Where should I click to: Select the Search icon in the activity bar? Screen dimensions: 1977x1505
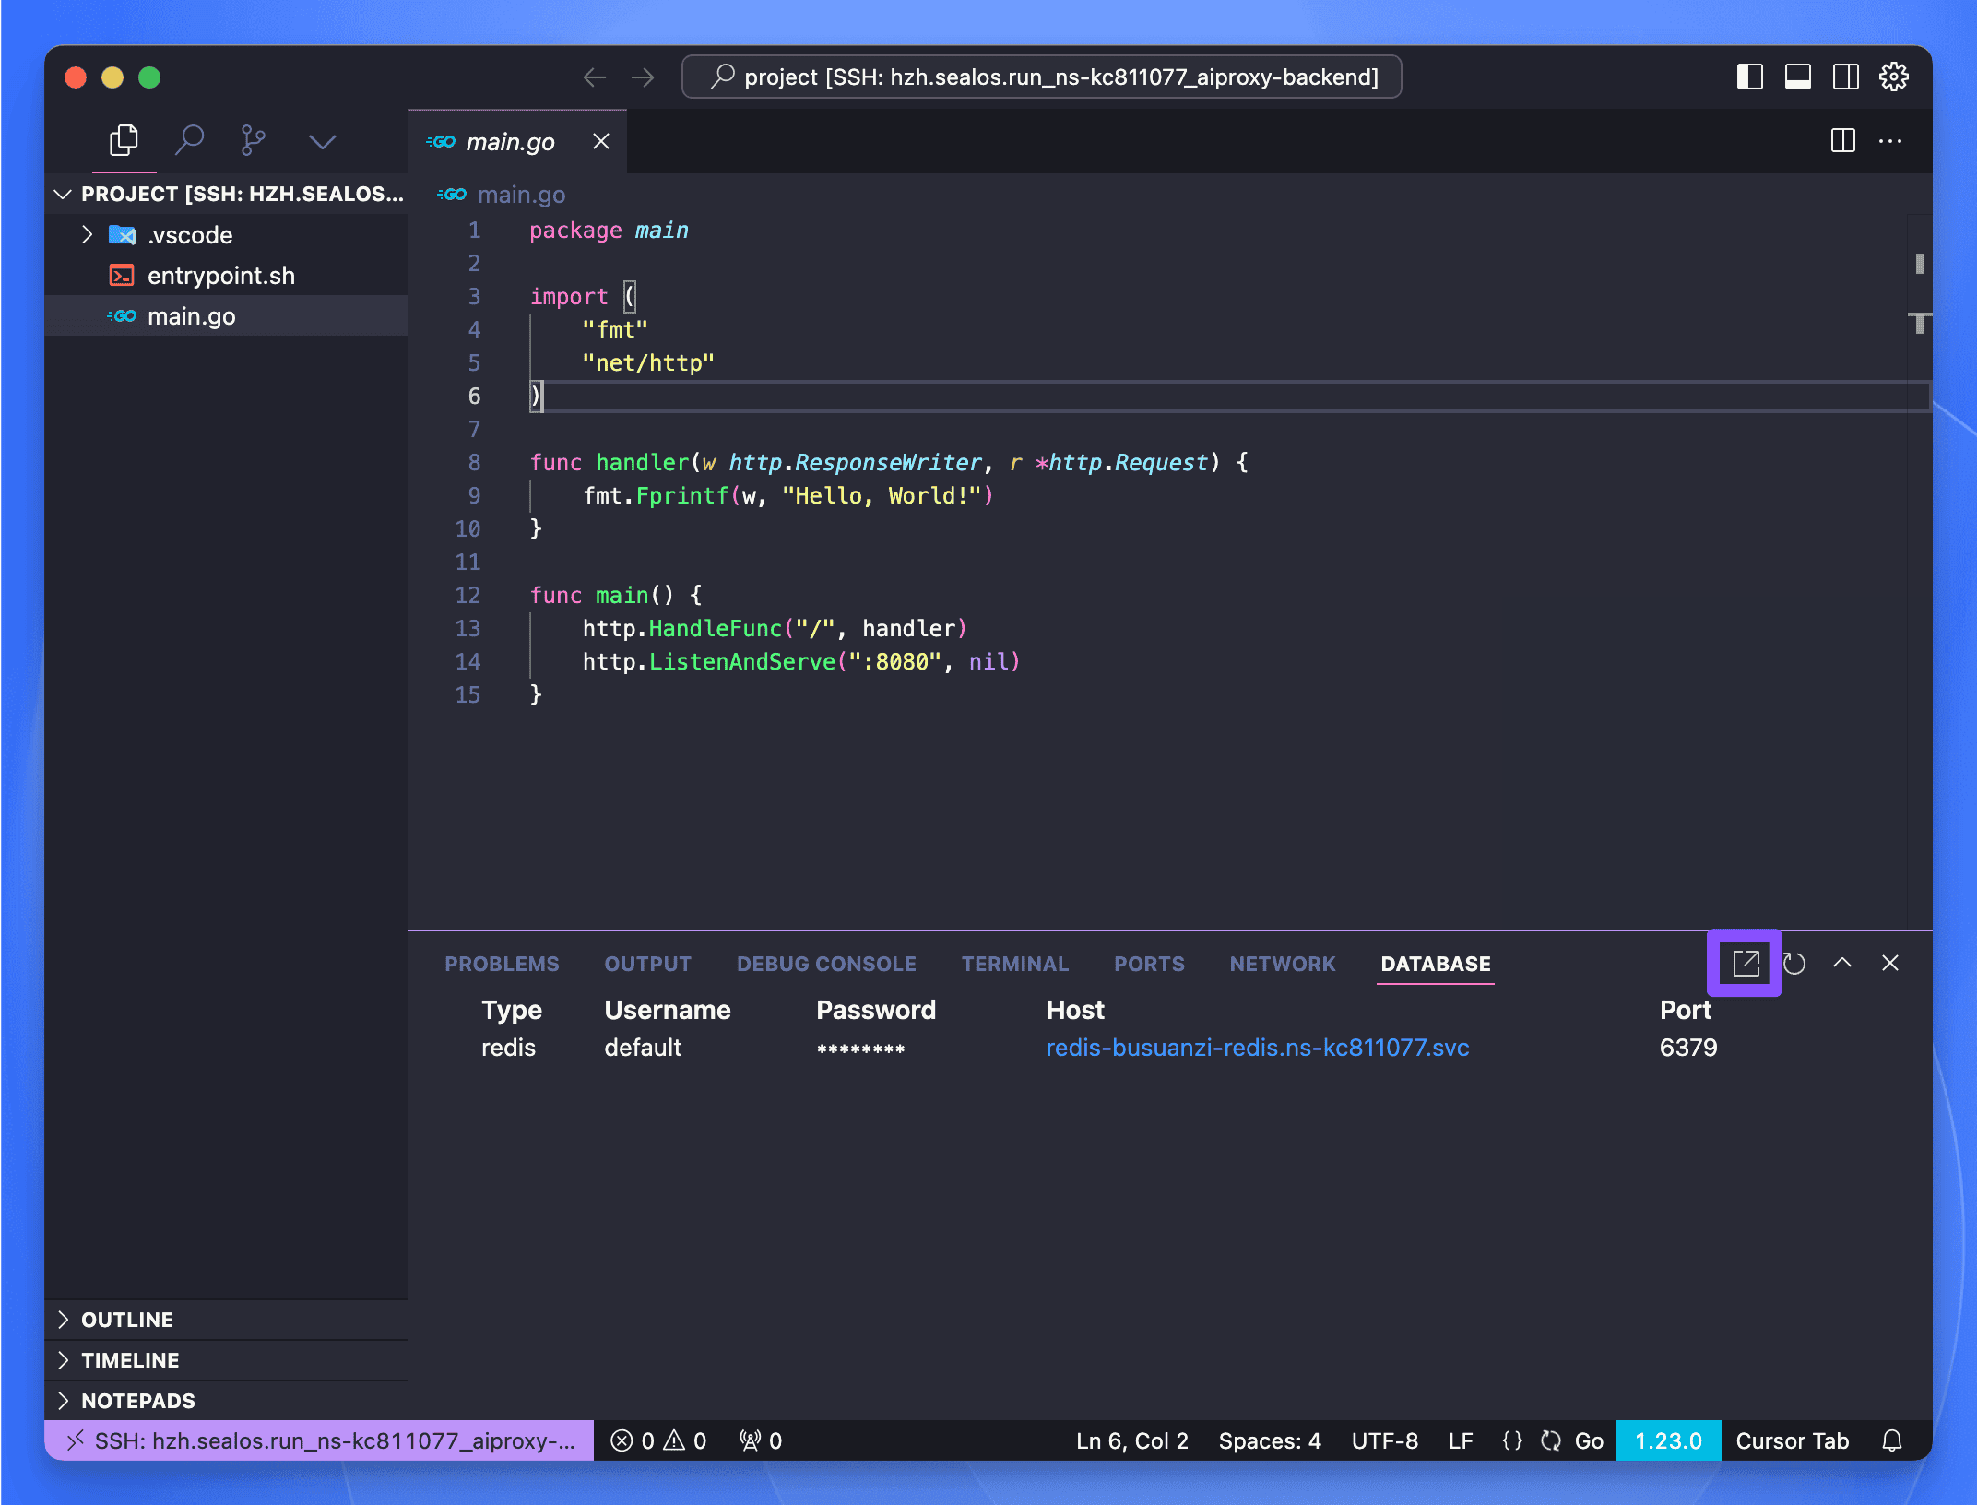coord(189,140)
